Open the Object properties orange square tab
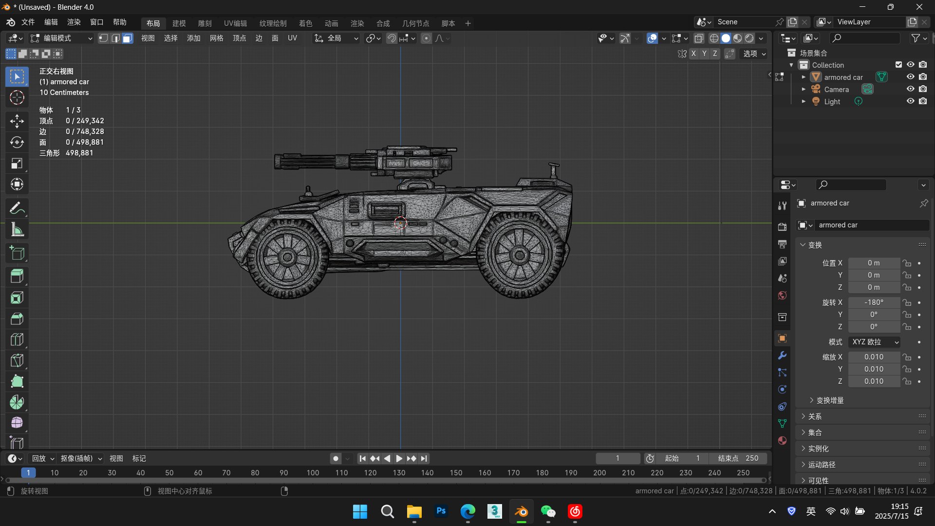This screenshot has width=935, height=526. [782, 338]
